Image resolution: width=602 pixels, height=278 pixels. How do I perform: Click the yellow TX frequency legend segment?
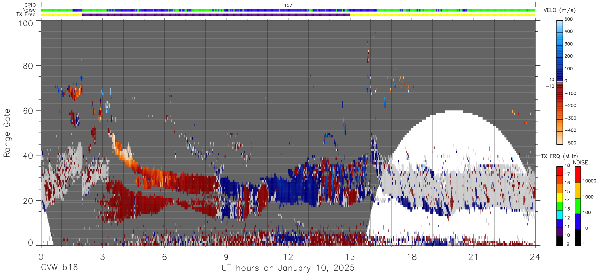click(x=559, y=197)
